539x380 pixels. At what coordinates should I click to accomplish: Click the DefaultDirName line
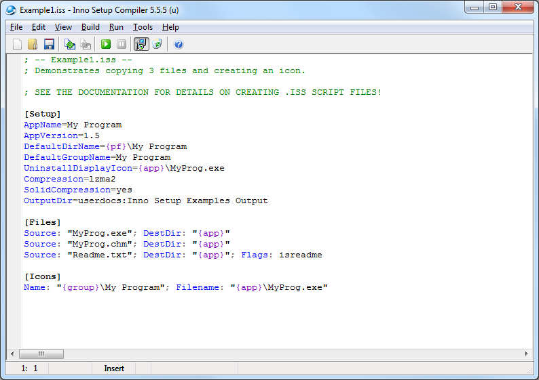click(x=105, y=146)
